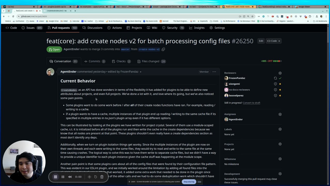Open the Projects sidebar settings gear
Screen dimensions: 330x186
click(280, 144)
